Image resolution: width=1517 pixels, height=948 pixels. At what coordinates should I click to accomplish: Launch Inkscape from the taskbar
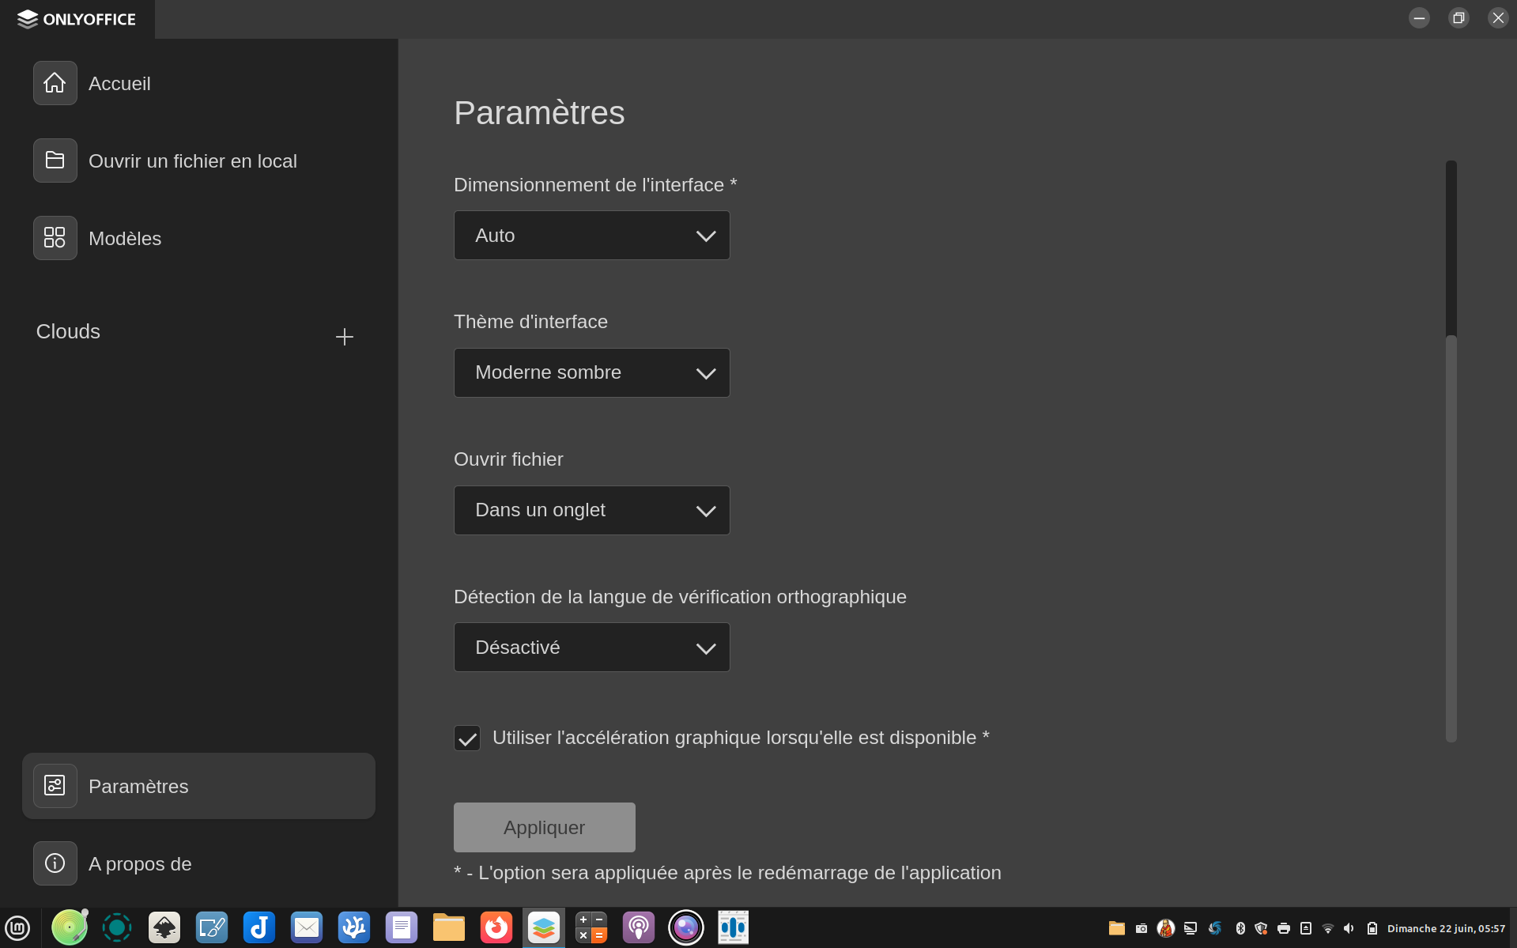[164, 927]
